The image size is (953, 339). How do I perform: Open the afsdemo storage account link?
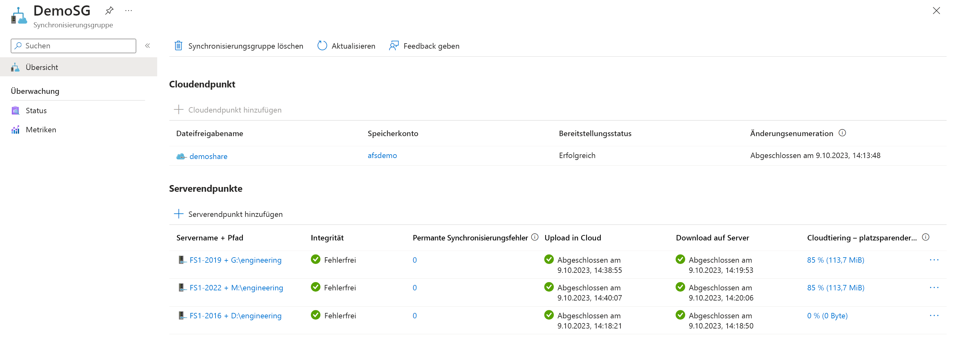tap(382, 156)
